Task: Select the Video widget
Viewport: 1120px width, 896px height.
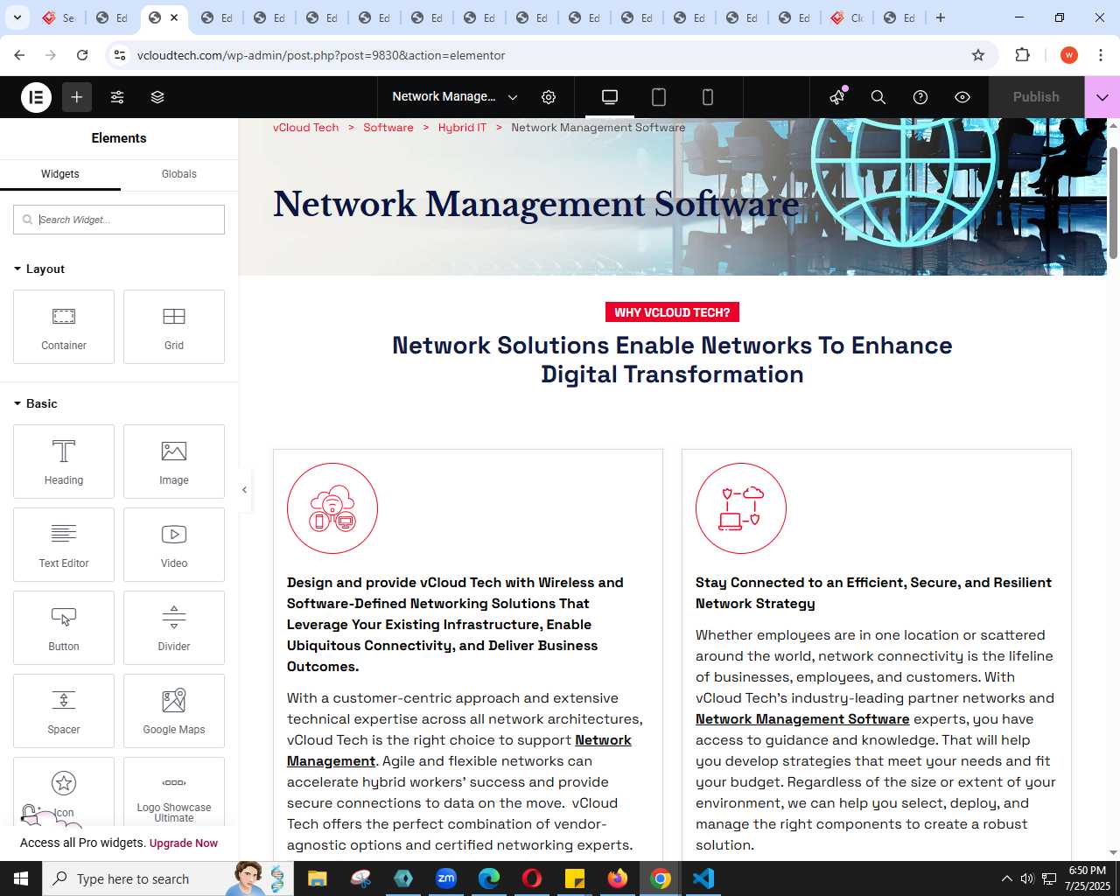Action: (174, 544)
